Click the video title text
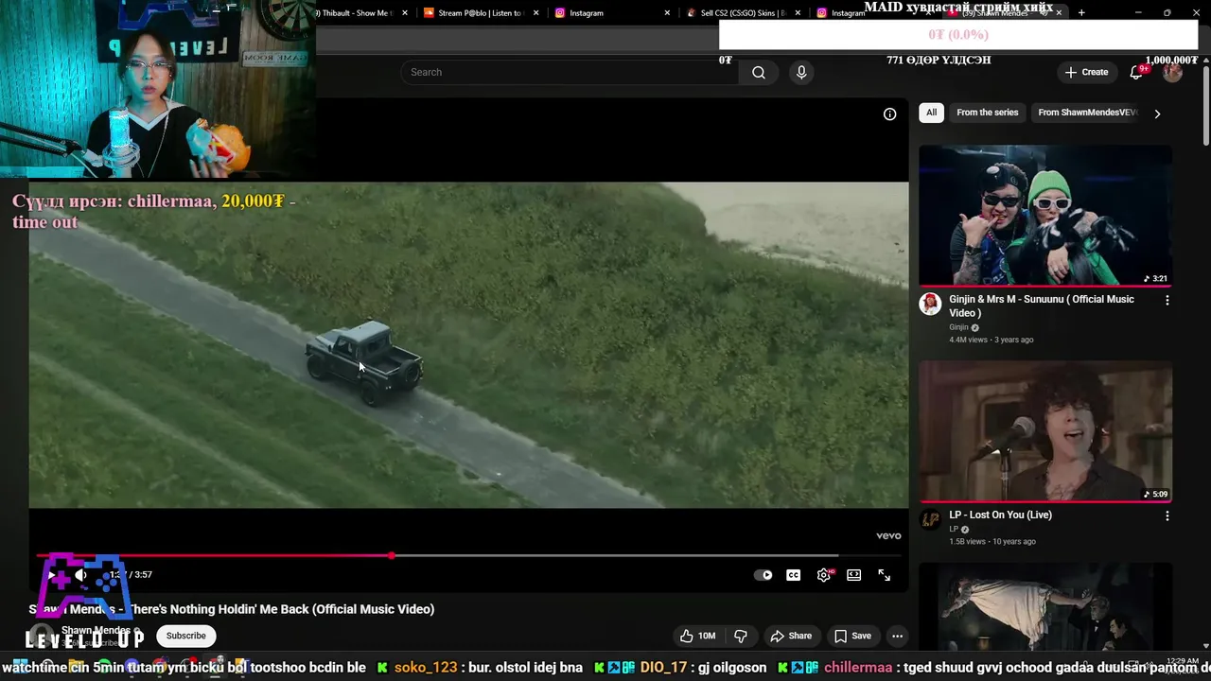Image resolution: width=1211 pixels, height=681 pixels. [x=232, y=609]
